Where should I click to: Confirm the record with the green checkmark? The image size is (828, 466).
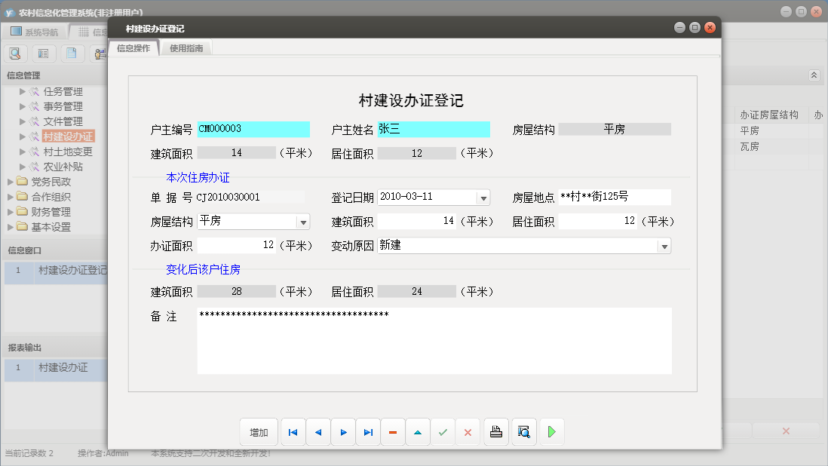click(x=443, y=431)
